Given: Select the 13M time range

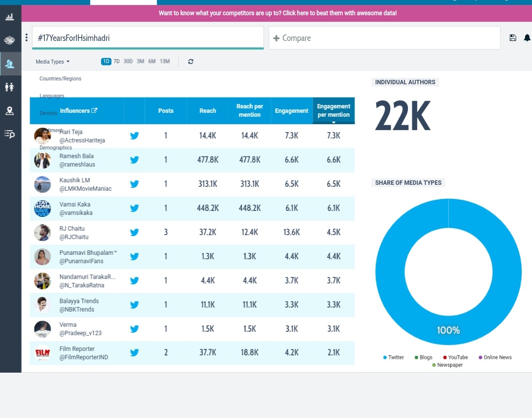Looking at the screenshot, I should click(165, 62).
